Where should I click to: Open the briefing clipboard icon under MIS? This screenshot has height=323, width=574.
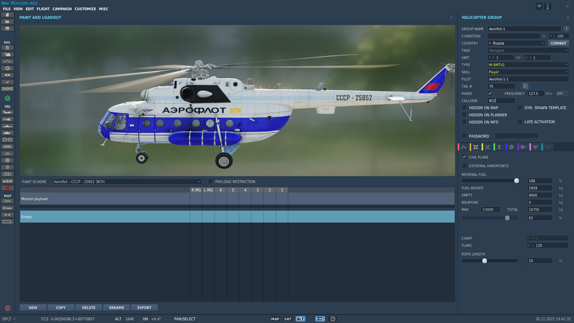[x=7, y=48]
